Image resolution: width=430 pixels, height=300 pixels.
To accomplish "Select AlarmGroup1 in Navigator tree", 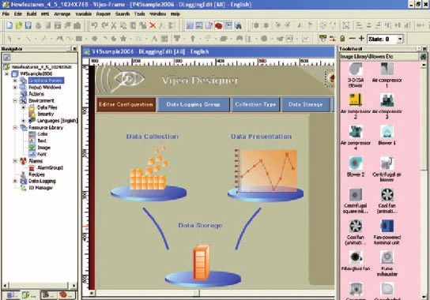I will [50, 167].
